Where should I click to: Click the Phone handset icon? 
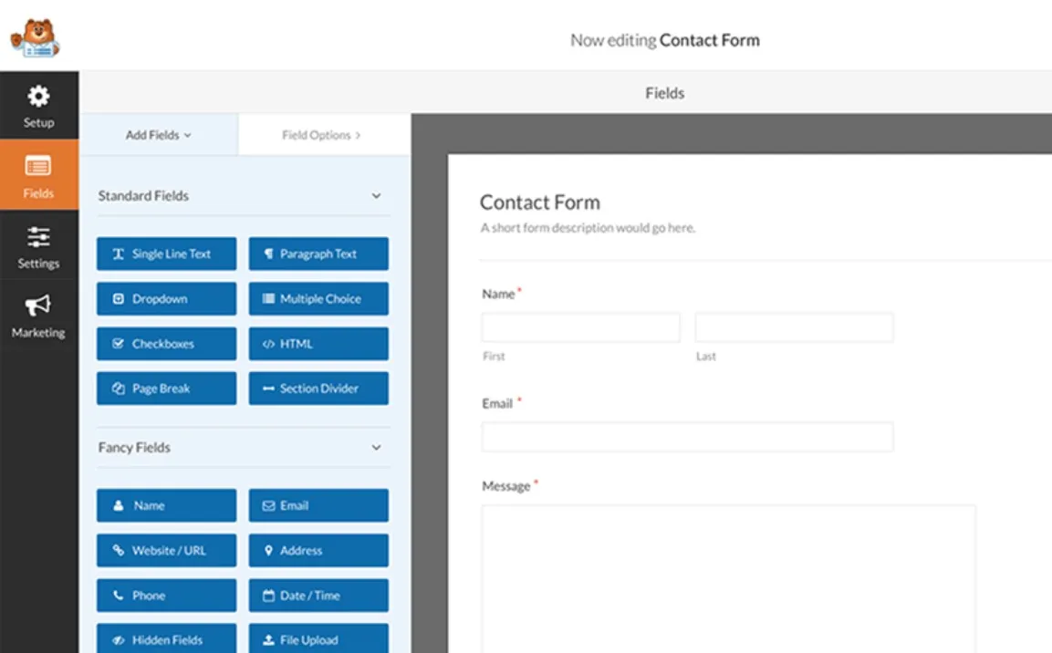tap(118, 596)
